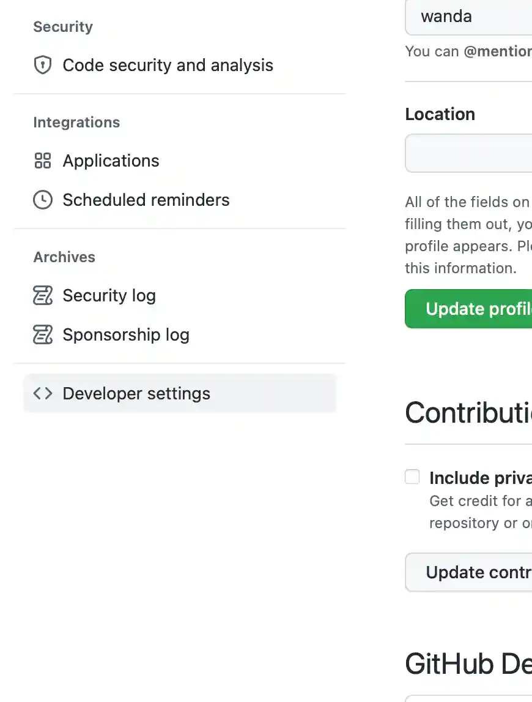View the Security log

click(109, 295)
